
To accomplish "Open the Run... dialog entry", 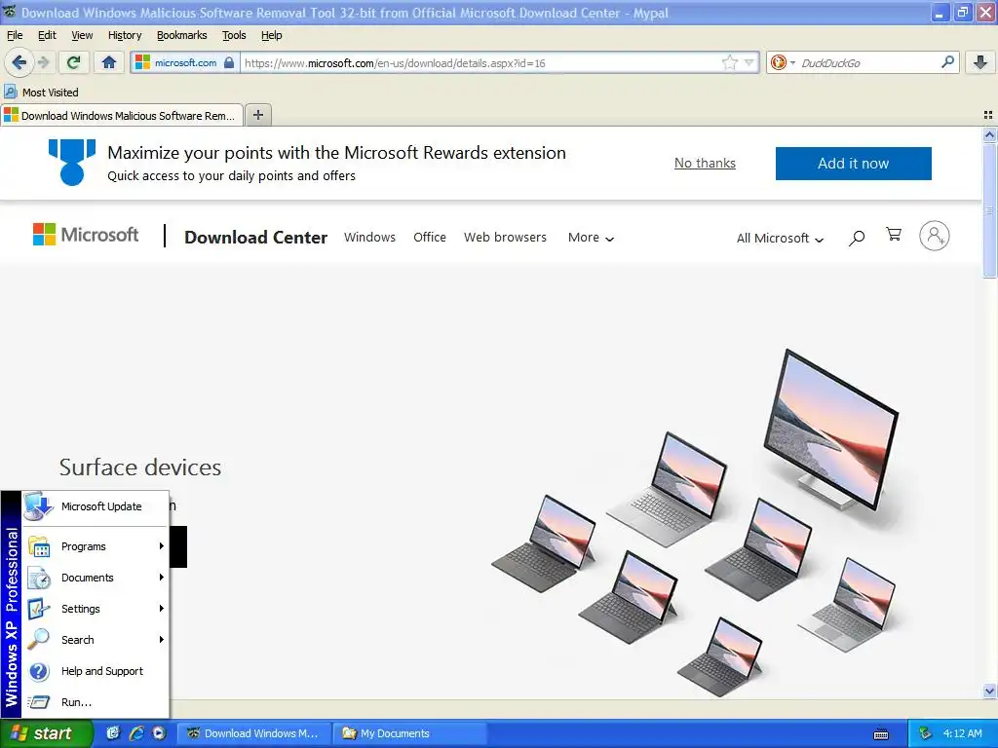I will pyautogui.click(x=96, y=702).
